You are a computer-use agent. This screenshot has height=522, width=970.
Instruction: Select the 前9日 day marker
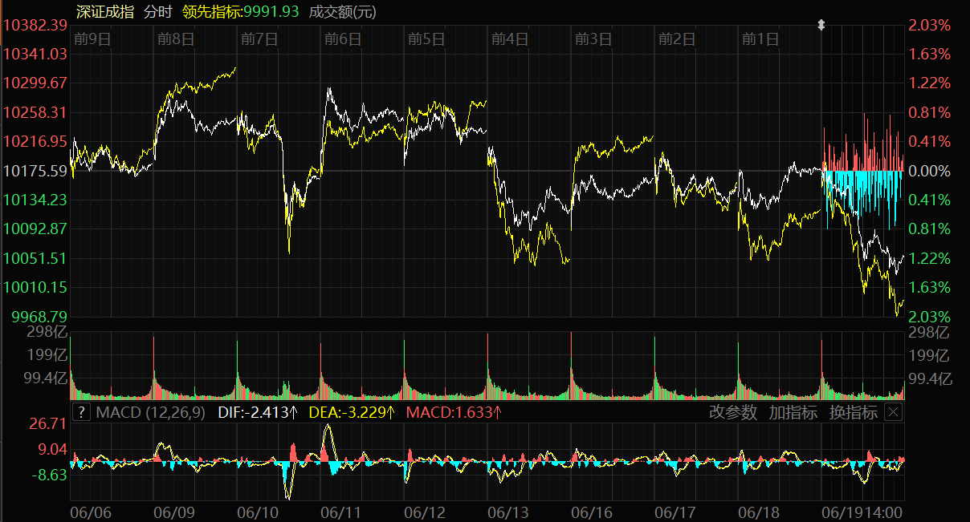(x=92, y=38)
